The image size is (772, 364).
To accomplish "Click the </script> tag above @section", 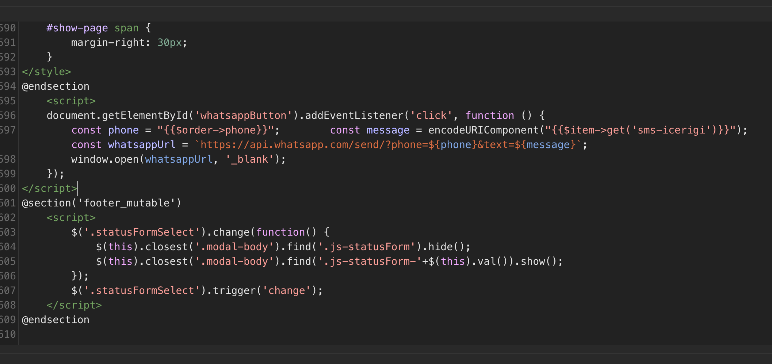I will (50, 189).
